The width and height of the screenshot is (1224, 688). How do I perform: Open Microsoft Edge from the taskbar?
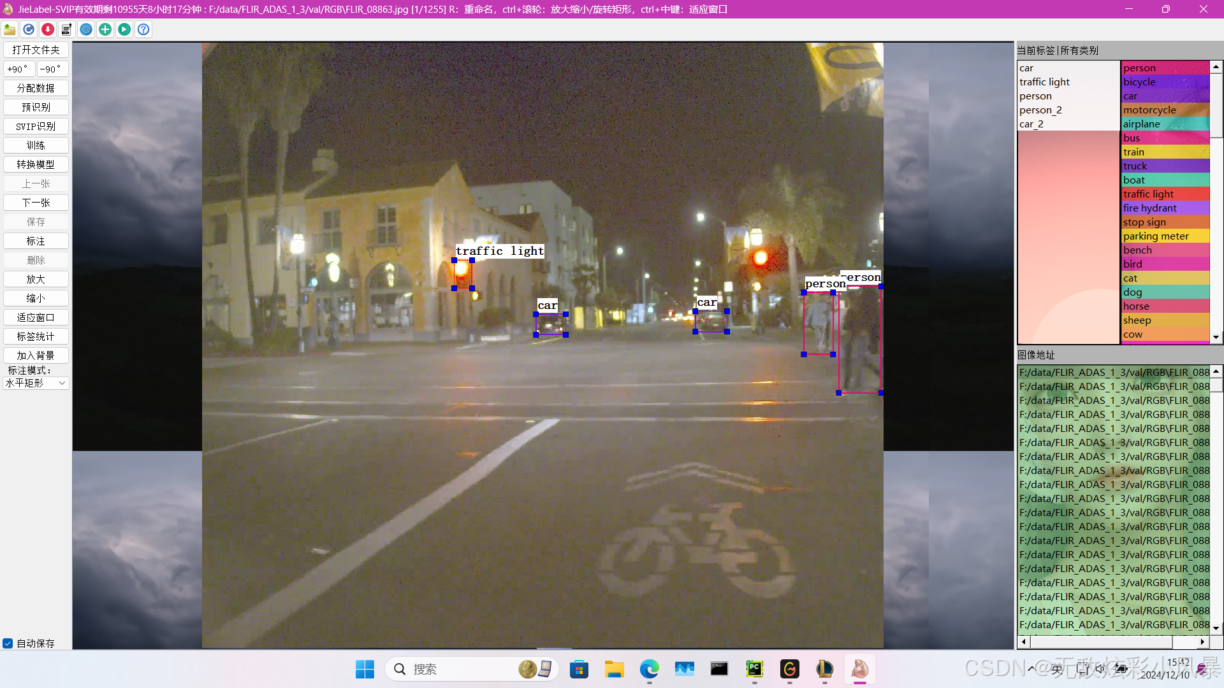tap(649, 669)
